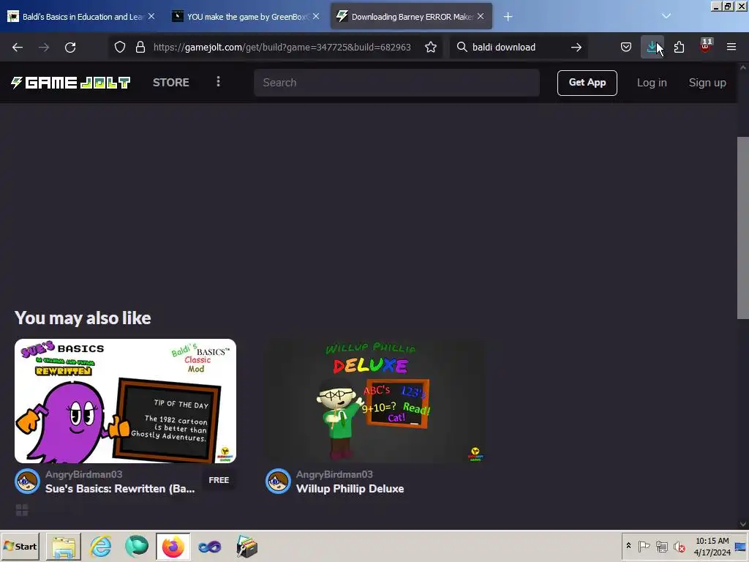
Task: Close the Baldi's Basics tab
Action: point(151,16)
